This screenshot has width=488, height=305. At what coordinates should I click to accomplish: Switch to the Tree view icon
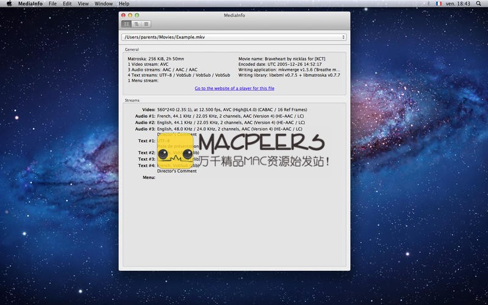(137, 24)
